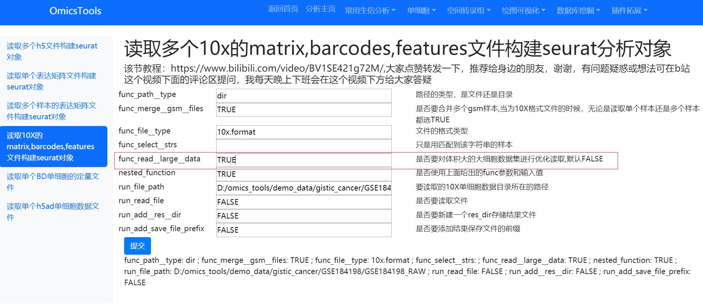Click the run_add__res__dir label
703x305 pixels.
click(x=150, y=215)
